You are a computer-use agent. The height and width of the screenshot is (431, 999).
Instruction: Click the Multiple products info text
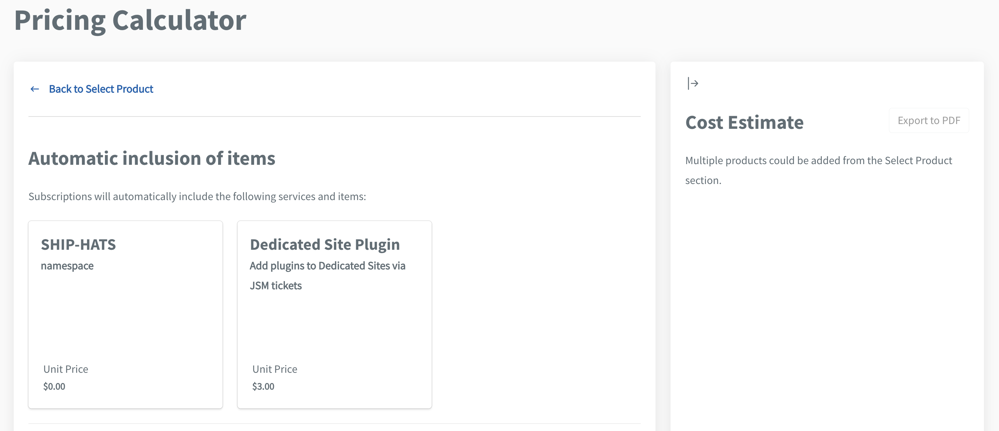click(x=819, y=170)
